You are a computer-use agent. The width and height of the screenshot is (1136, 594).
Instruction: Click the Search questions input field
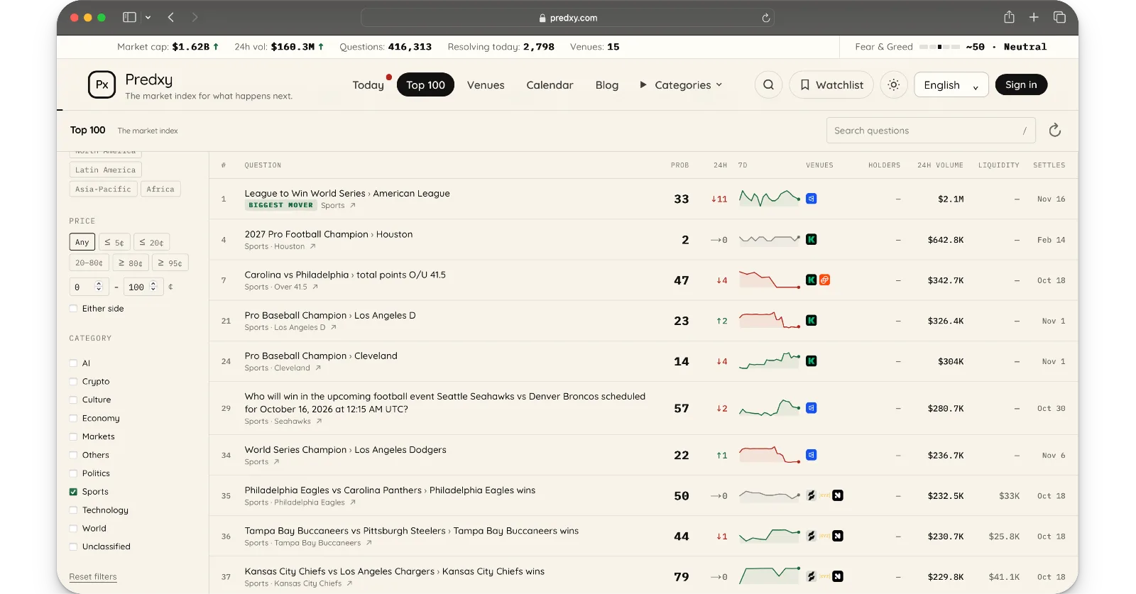[931, 131]
